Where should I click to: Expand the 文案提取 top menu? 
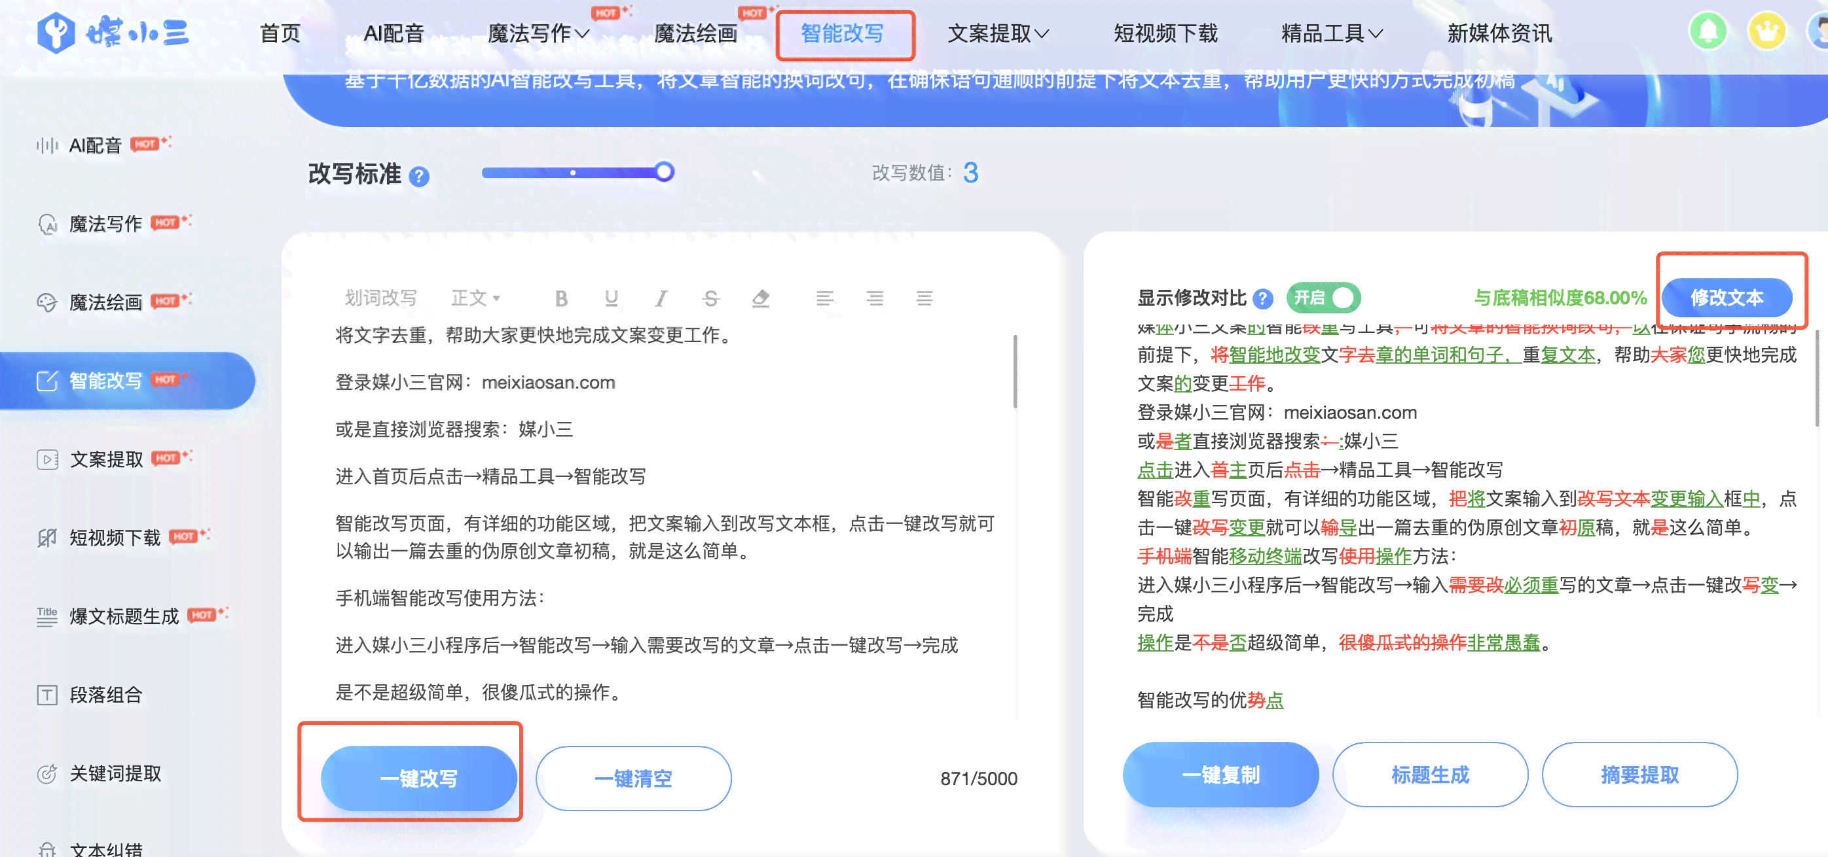[x=998, y=33]
